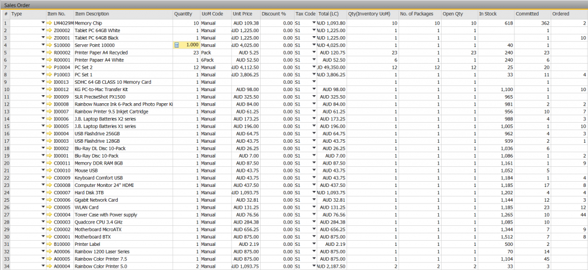Expand Tax Code dropdown on SDHC Memory Card row
Image resolution: width=588 pixels, height=270 pixels.
[x=314, y=82]
